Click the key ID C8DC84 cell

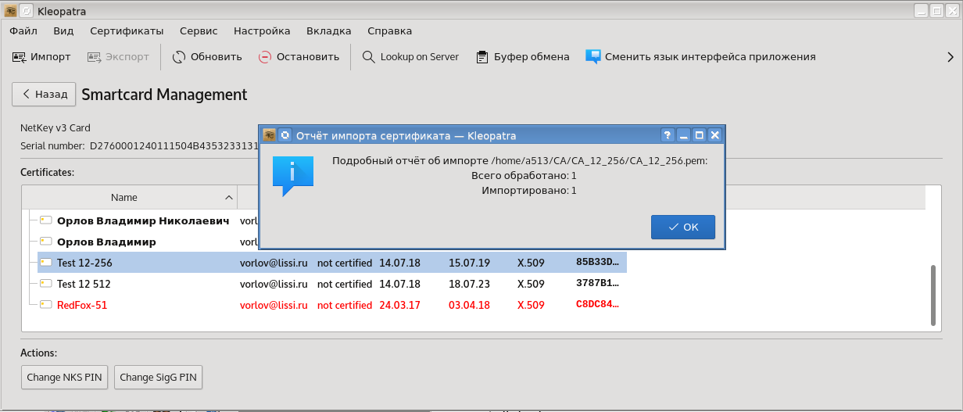pyautogui.click(x=598, y=304)
